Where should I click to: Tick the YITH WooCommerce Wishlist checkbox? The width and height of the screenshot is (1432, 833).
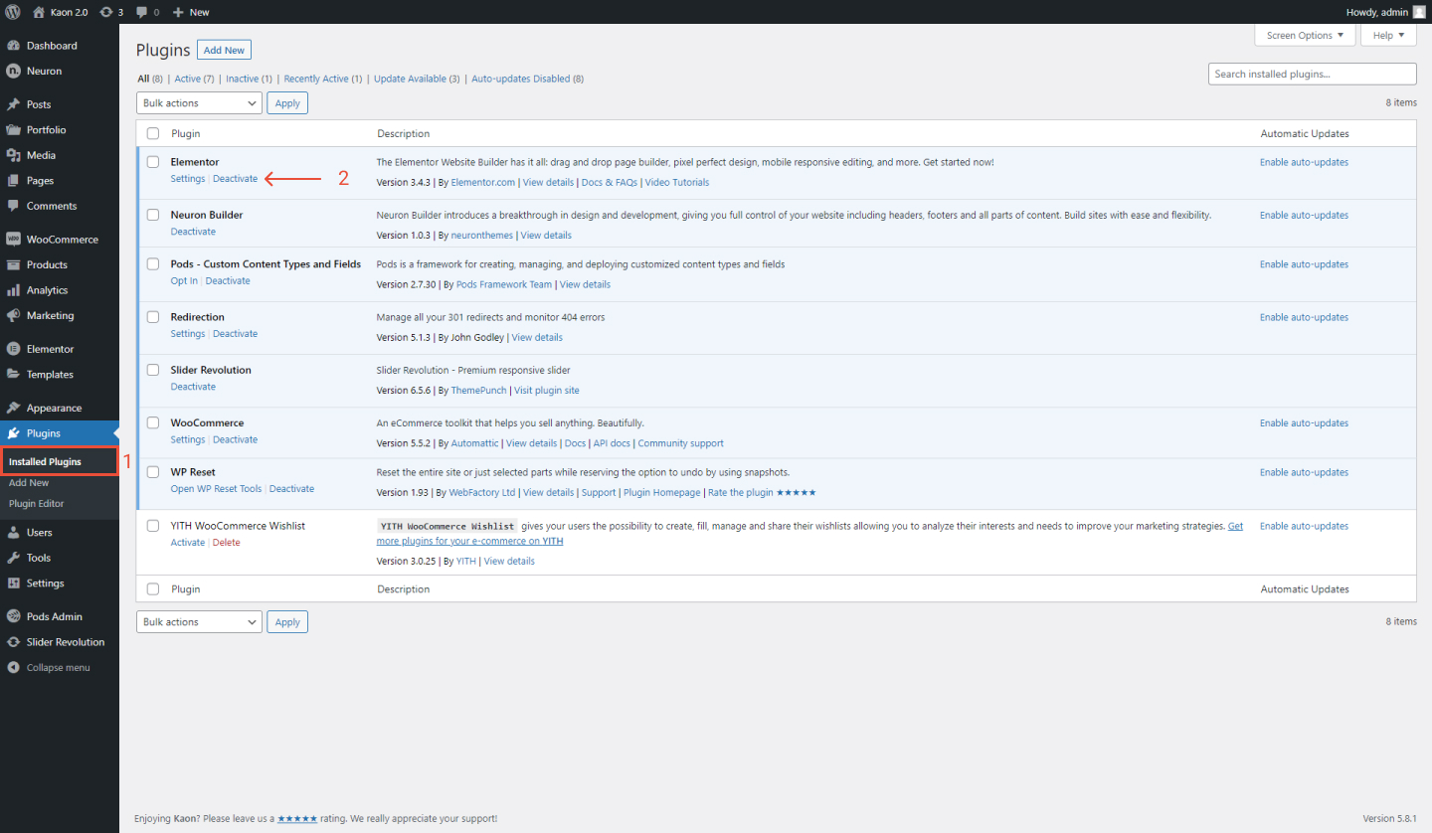point(153,525)
